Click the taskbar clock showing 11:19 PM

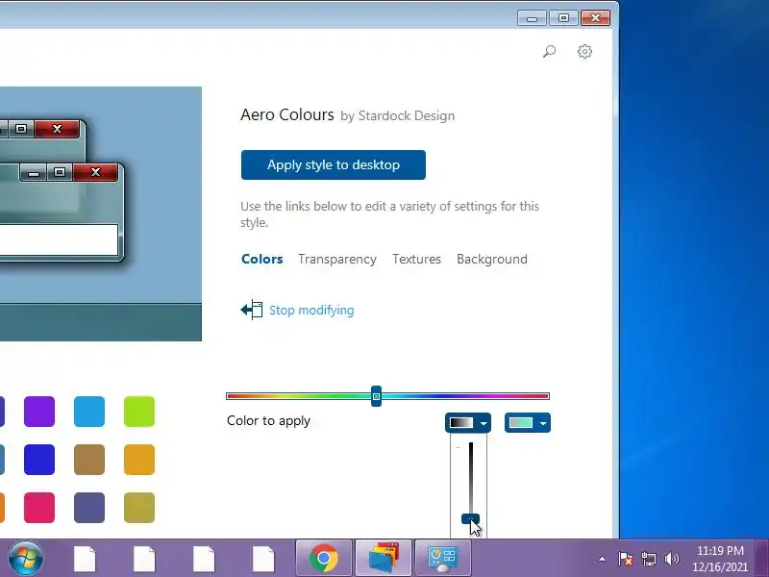720,559
